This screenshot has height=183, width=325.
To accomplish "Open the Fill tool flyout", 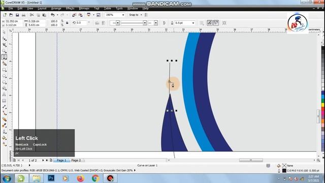I will pyautogui.click(x=4, y=138).
